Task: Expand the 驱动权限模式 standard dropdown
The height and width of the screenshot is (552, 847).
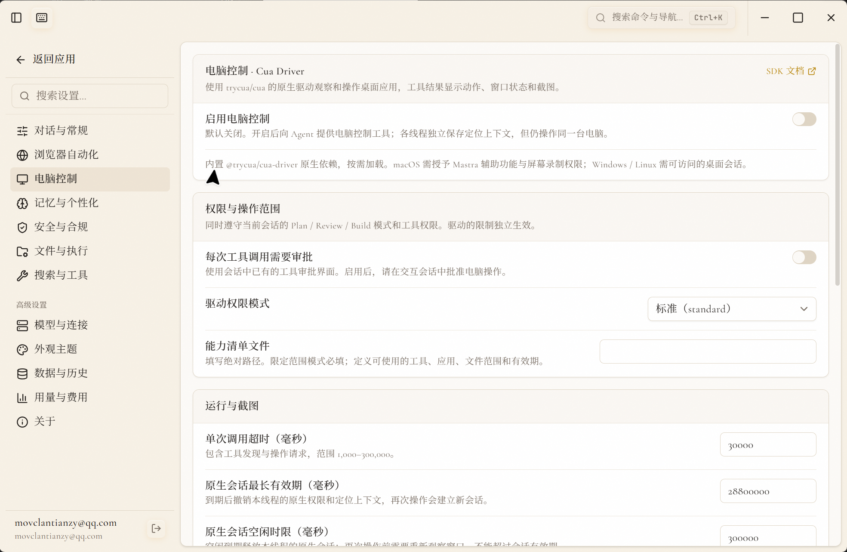Action: pos(732,309)
